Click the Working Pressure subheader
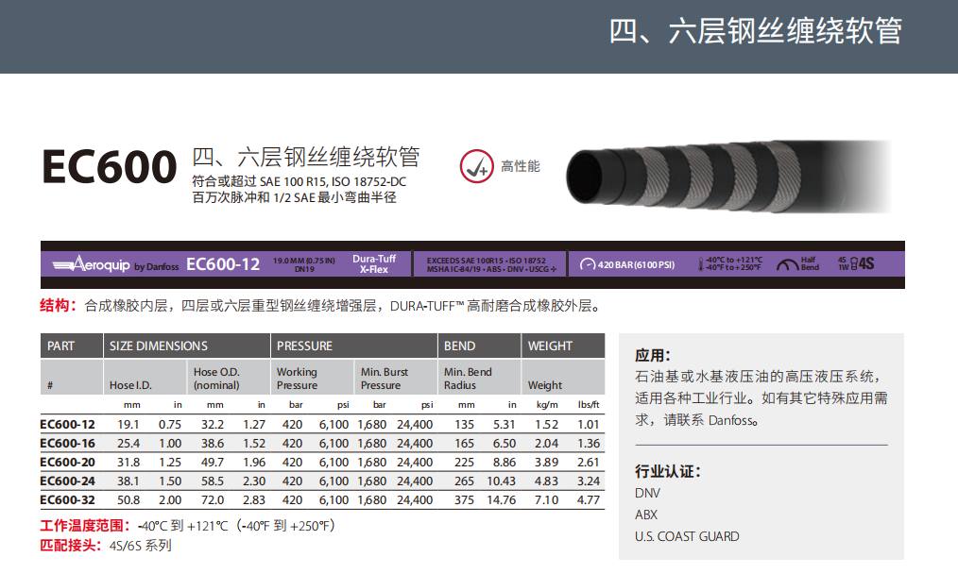This screenshot has width=958, height=574. [297, 379]
